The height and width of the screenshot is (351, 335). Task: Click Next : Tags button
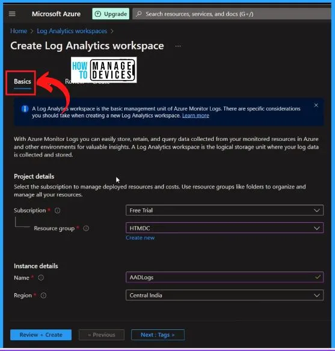point(158,335)
